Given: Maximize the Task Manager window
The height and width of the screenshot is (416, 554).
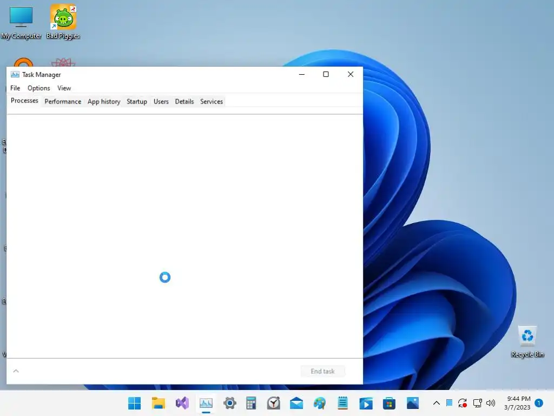Looking at the screenshot, I should tap(326, 74).
